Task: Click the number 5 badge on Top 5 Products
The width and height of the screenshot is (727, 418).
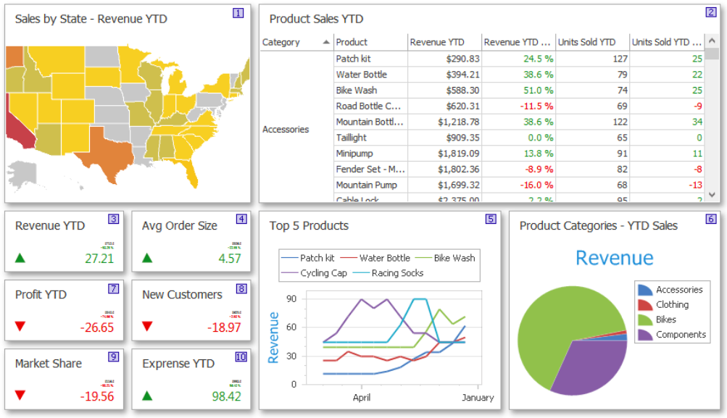Action: point(491,219)
